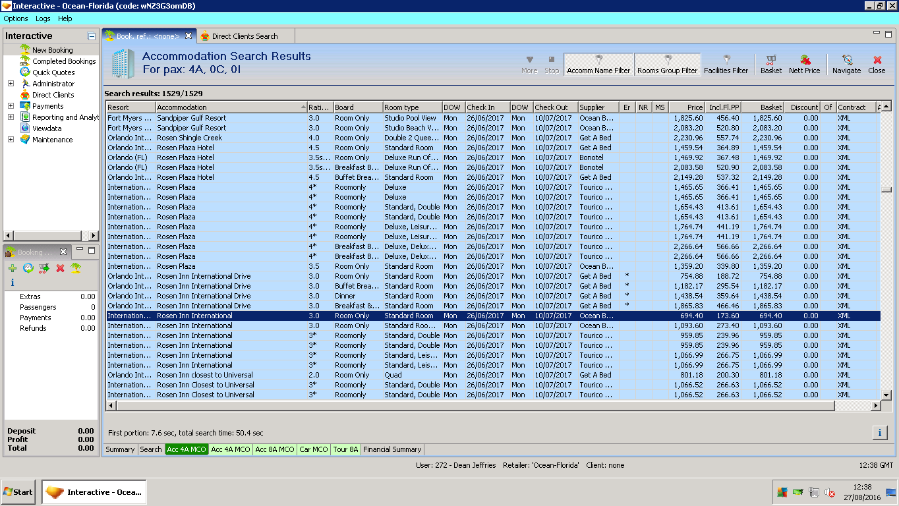This screenshot has height=506, width=899.
Task: Click the blue info icon at bottom right
Action: [x=879, y=433]
